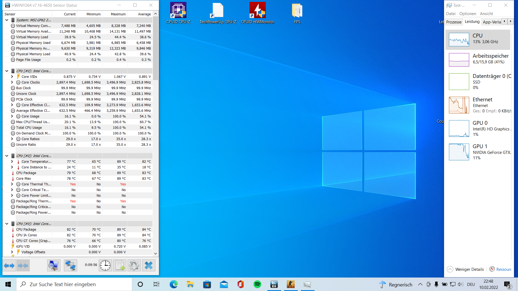This screenshot has width=518, height=291.
Task: Open Spotify from the taskbar
Action: pos(257,284)
